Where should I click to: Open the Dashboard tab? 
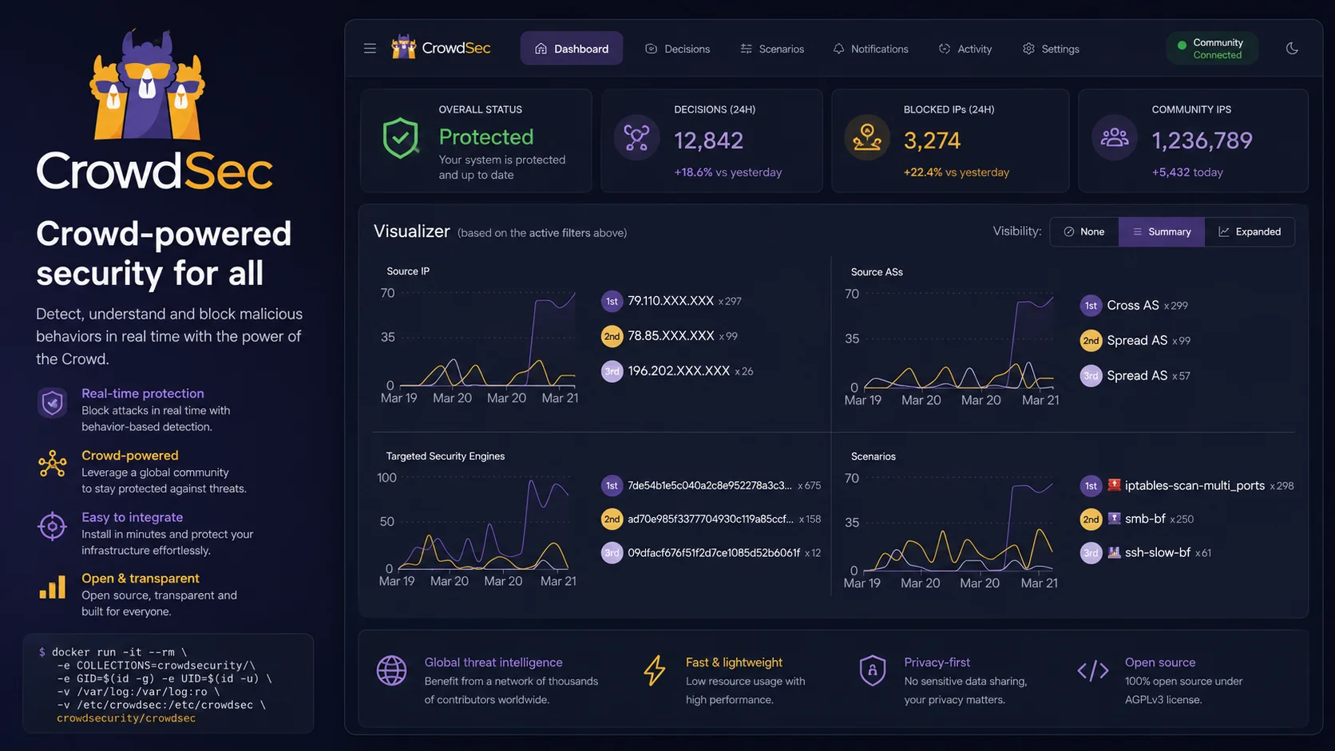(572, 49)
